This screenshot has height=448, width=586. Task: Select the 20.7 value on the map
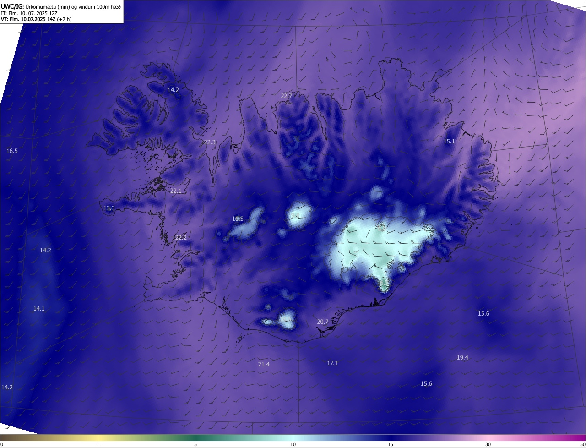tap(323, 322)
